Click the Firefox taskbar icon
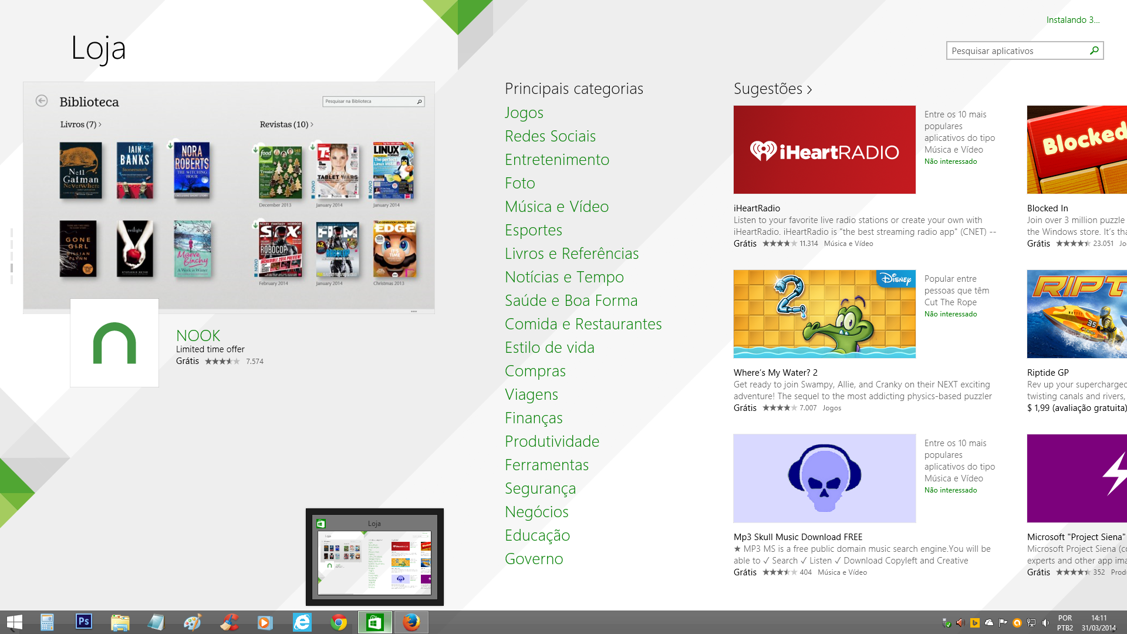Image resolution: width=1127 pixels, height=634 pixels. (x=411, y=622)
